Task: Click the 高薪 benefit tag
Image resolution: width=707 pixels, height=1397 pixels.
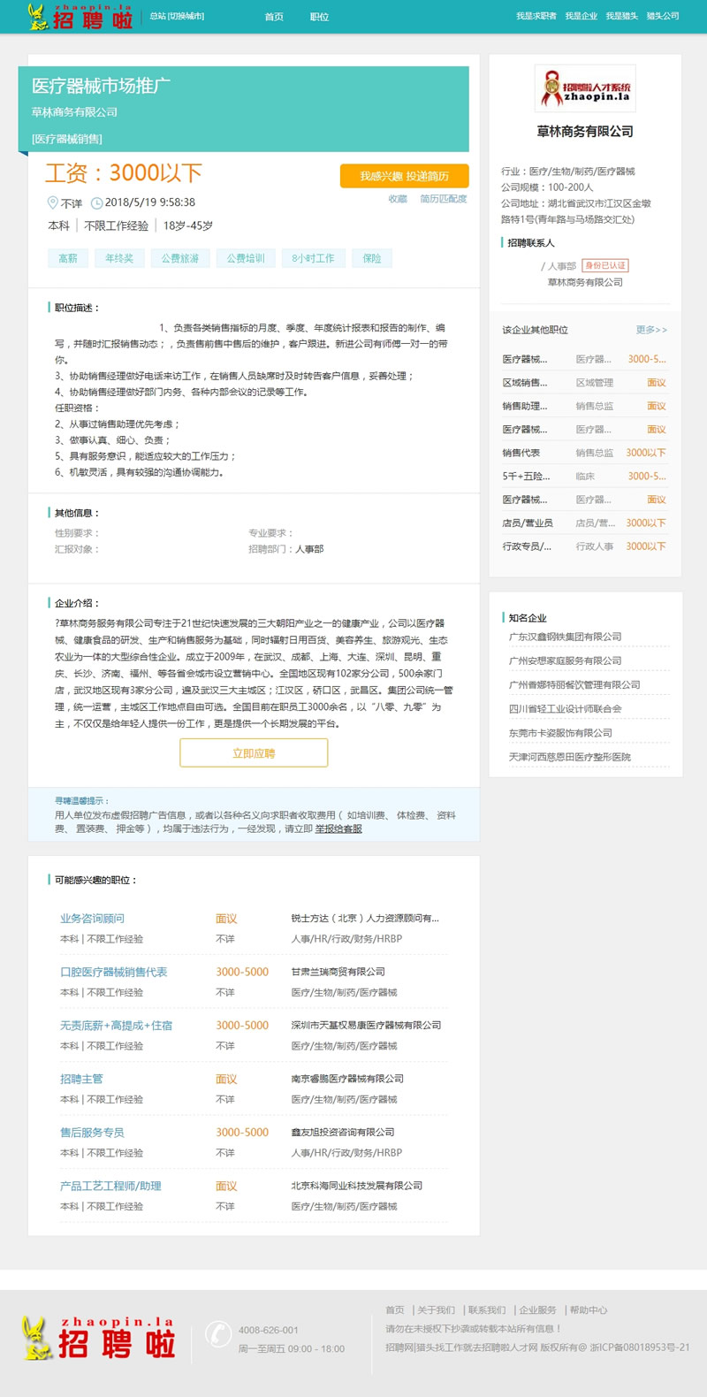Action: pos(68,258)
